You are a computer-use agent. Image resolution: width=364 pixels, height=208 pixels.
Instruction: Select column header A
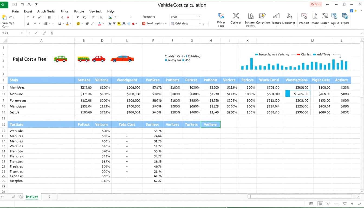click(x=41, y=41)
